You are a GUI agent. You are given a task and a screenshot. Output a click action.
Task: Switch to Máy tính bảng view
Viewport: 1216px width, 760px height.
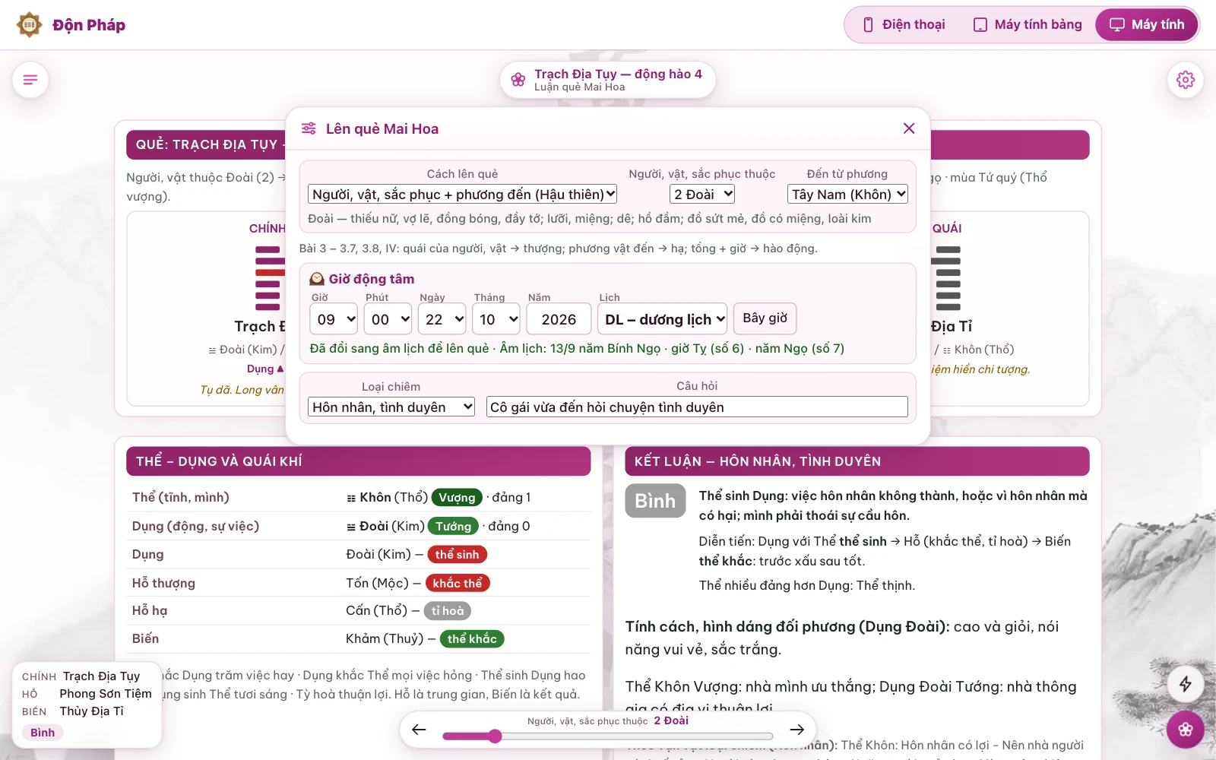pyautogui.click(x=1028, y=25)
